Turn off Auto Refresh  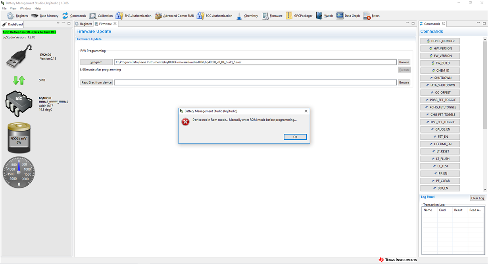click(29, 32)
